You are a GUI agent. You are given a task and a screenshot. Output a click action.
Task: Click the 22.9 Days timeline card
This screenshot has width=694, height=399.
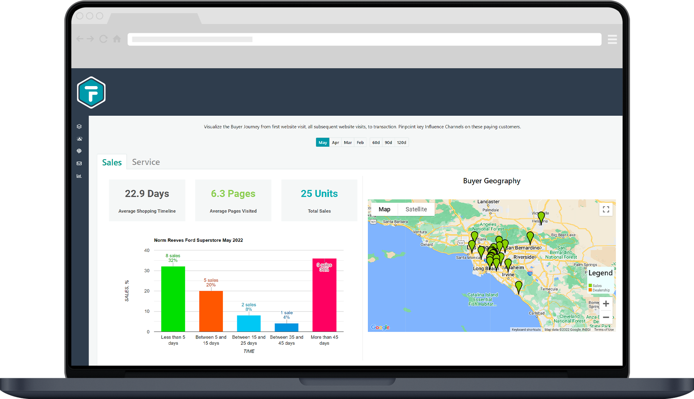tap(147, 200)
